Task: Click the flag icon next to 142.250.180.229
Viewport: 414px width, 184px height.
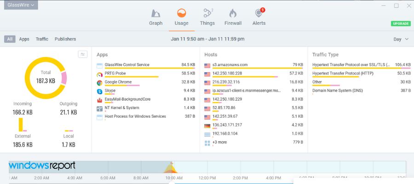Action: 207,100
